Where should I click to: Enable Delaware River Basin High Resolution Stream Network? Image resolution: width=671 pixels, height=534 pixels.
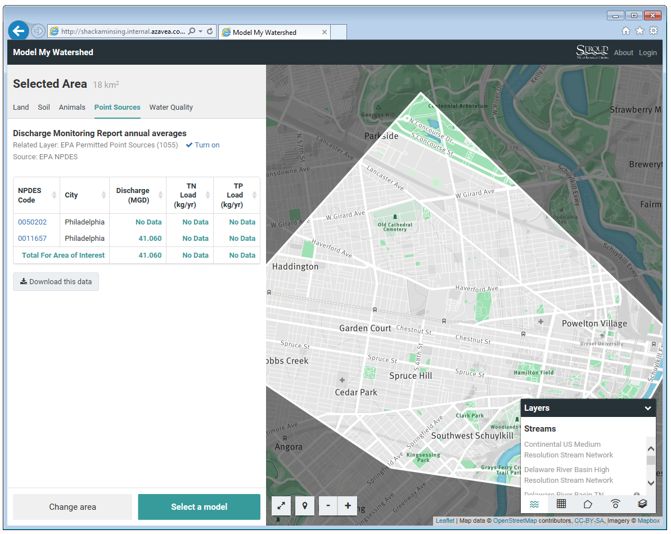pyautogui.click(x=568, y=475)
